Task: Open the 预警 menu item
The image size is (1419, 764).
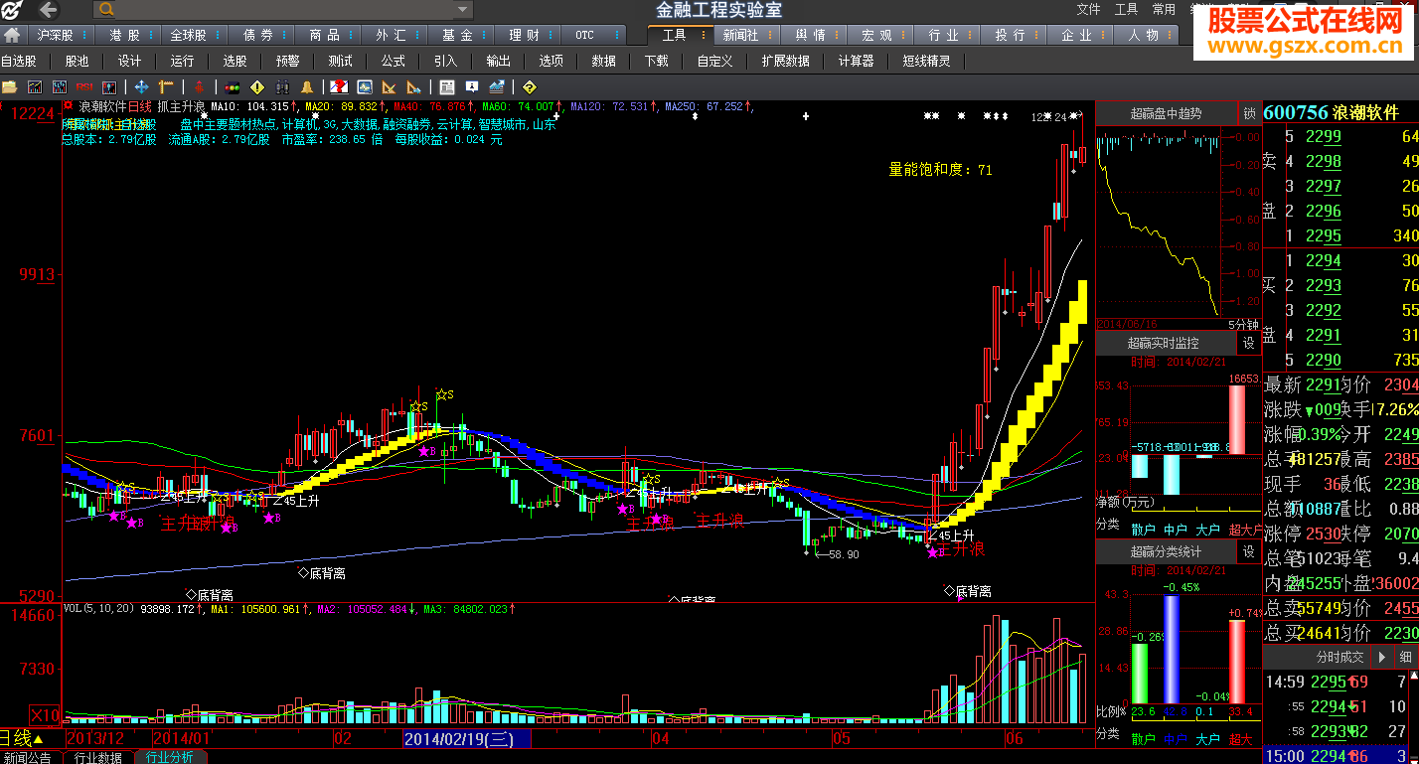Action: [x=287, y=61]
